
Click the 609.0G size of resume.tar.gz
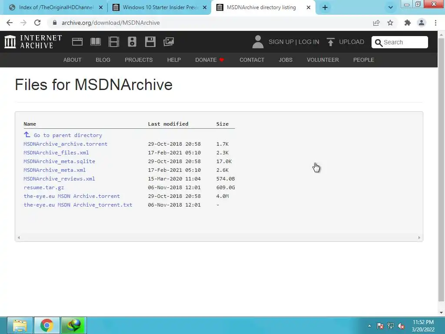tap(226, 187)
